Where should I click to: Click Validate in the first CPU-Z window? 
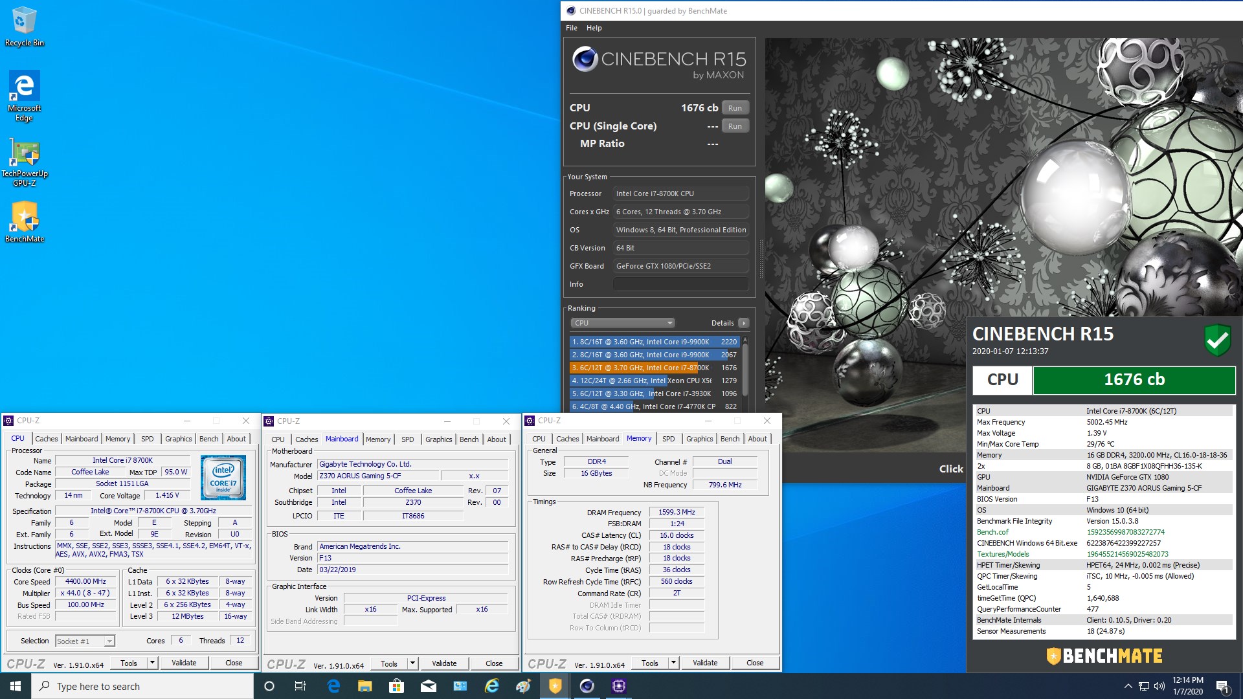(184, 663)
